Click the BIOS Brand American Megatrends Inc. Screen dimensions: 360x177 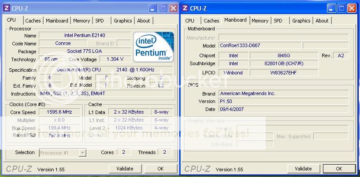point(283,93)
